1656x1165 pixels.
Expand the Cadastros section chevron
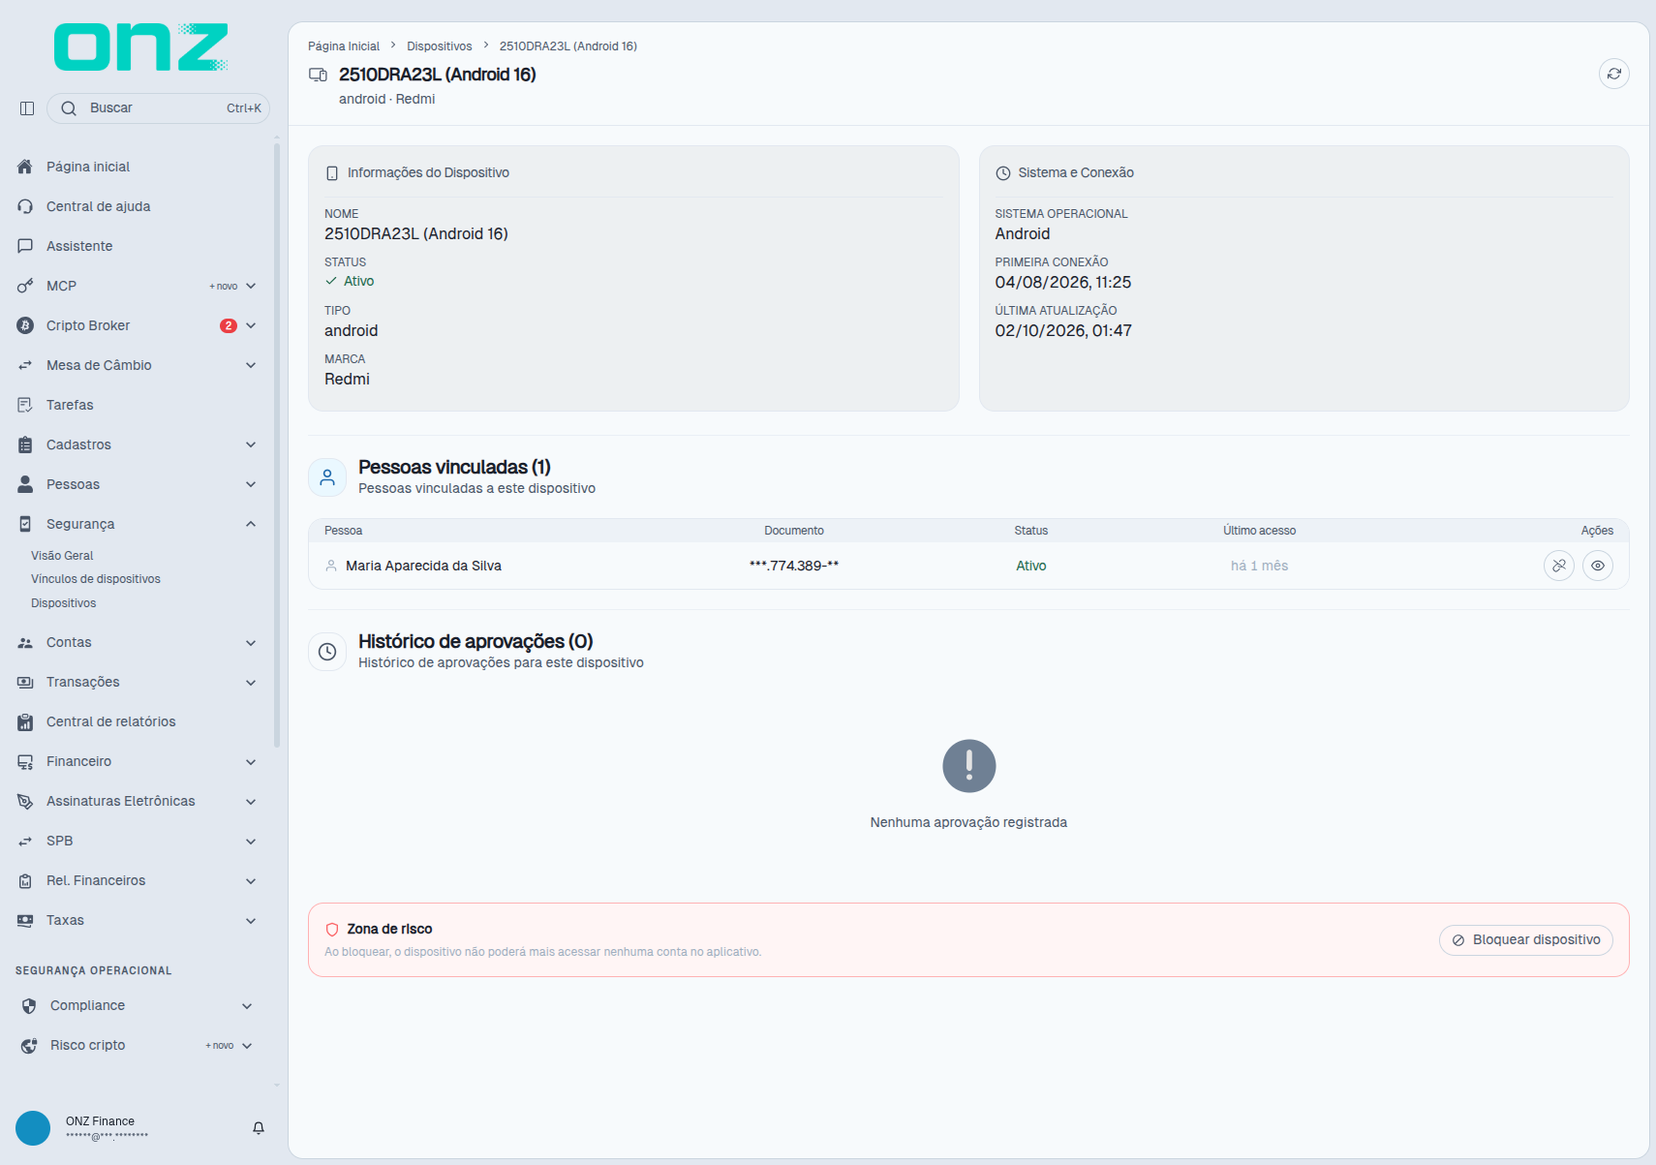pos(251,445)
